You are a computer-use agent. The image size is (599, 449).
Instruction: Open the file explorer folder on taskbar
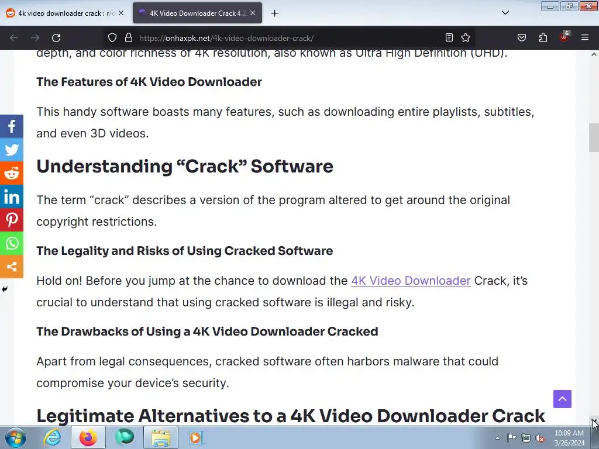coord(161,437)
